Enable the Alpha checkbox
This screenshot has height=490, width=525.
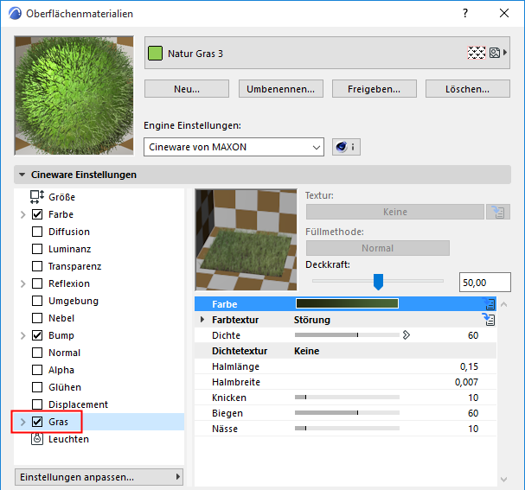click(x=37, y=370)
